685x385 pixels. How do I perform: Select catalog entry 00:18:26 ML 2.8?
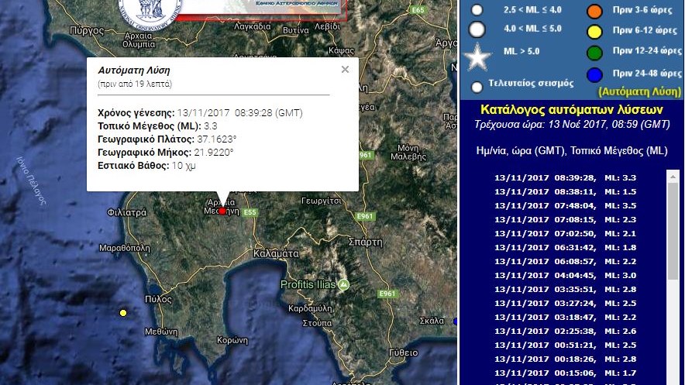(565, 359)
